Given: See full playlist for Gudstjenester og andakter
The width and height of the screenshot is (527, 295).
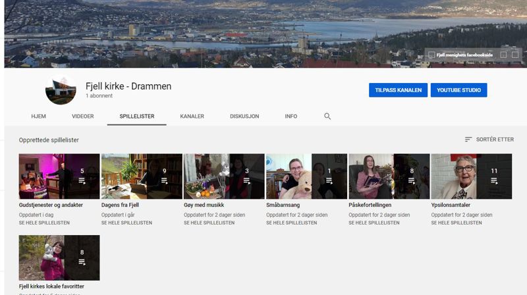Looking at the screenshot, I should pyautogui.click(x=44, y=223).
